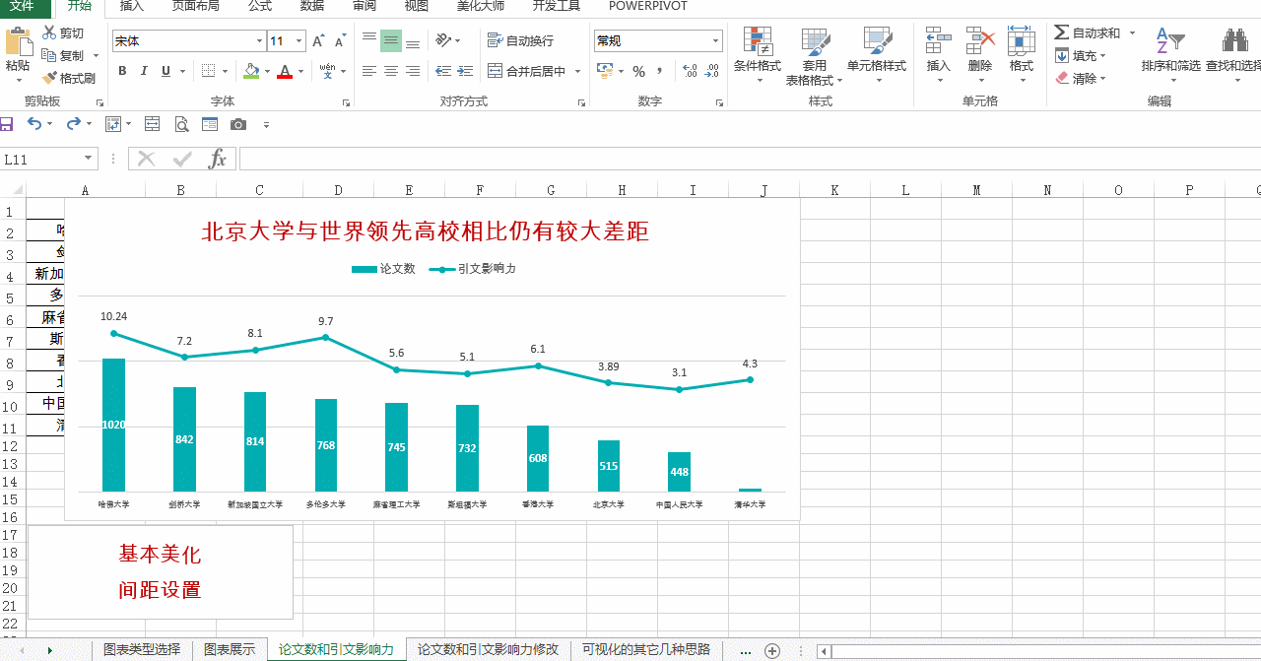Open the number format dropdown (常规)

716,40
